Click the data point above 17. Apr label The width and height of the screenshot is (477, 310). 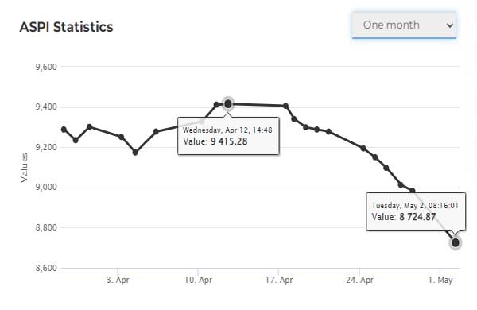[285, 106]
